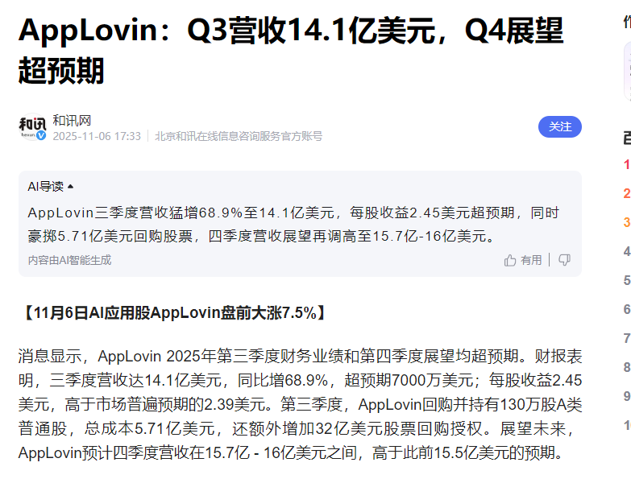Click the thumbs-down icon in AI summary
Screen dimensions: 631x479
564,260
